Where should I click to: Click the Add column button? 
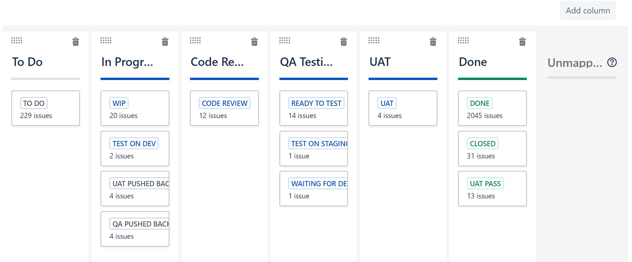(x=588, y=10)
